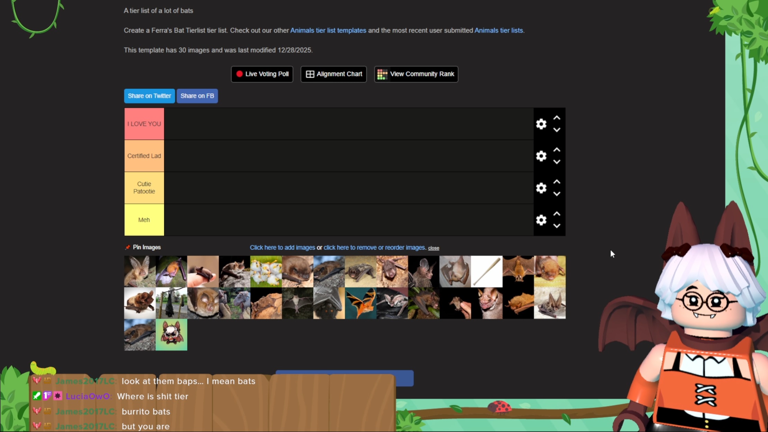
Task: Click the remove or reorder images link
Action: 374,248
